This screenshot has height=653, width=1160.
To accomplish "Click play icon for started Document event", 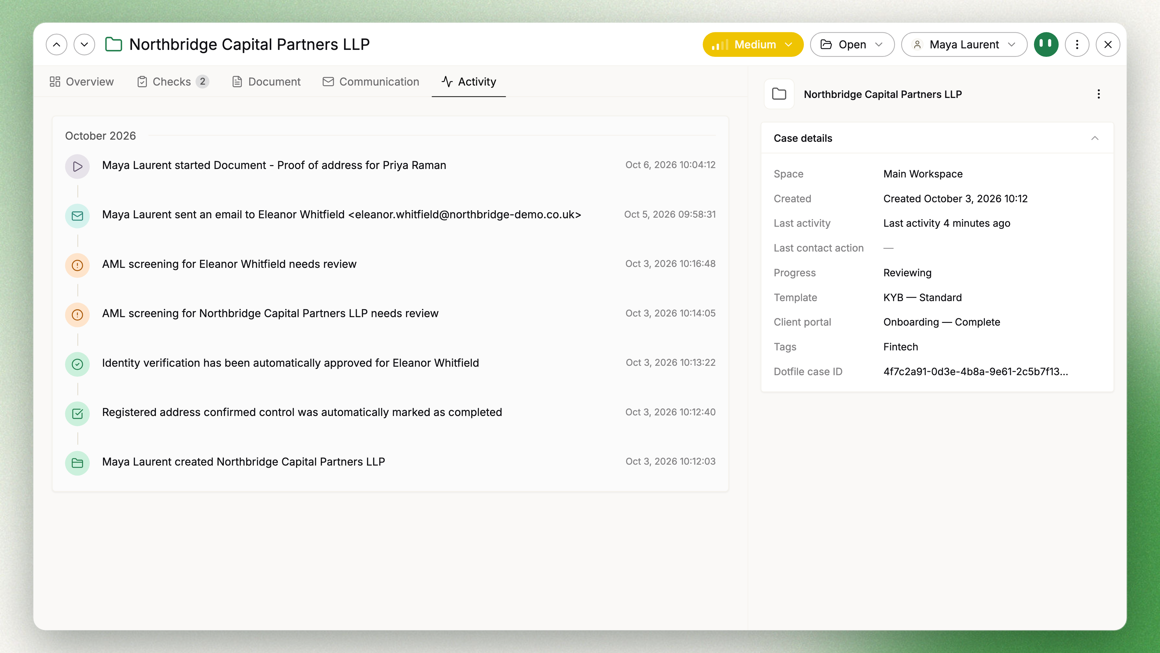I will 77,166.
